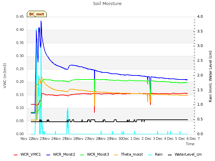215x161 pixels.
Task: Click the VWC (m3/m3) axis label
Action: pyautogui.click(x=5, y=75)
